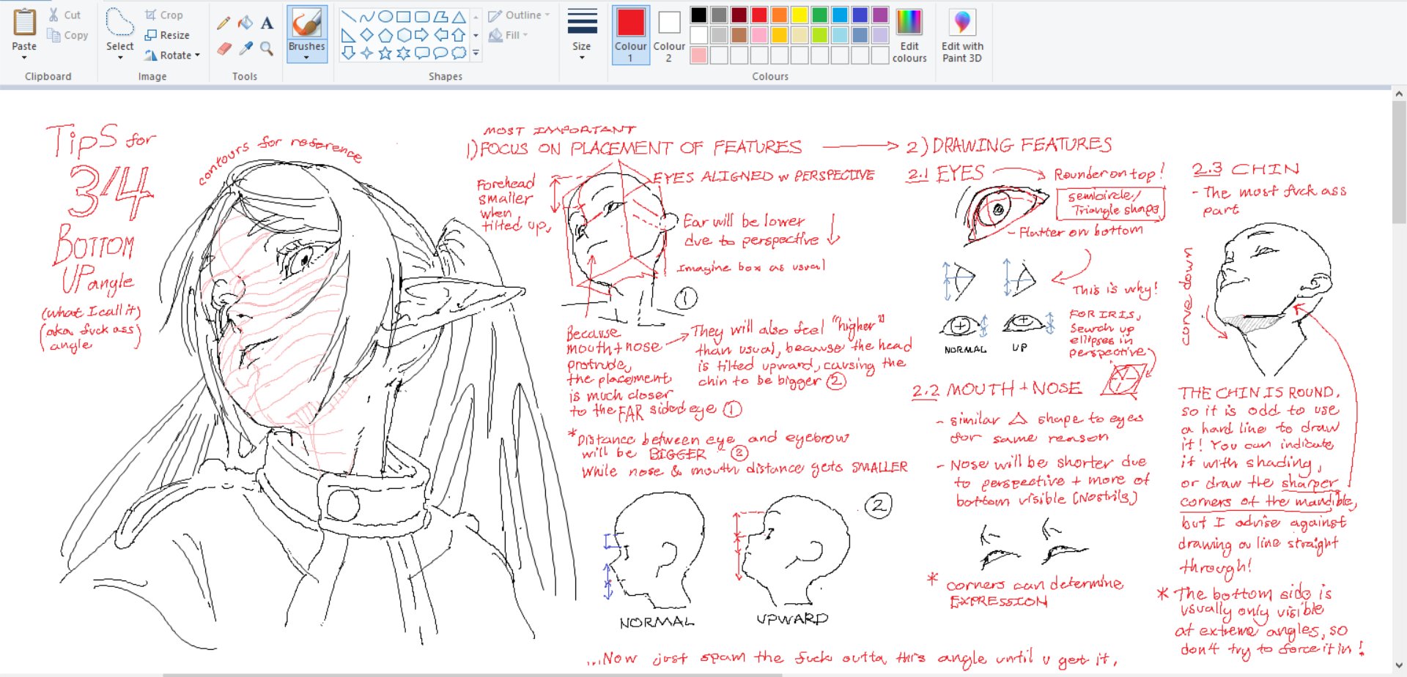Select the Left arrow shape
Image resolution: width=1407 pixels, height=677 pixels.
(x=440, y=34)
